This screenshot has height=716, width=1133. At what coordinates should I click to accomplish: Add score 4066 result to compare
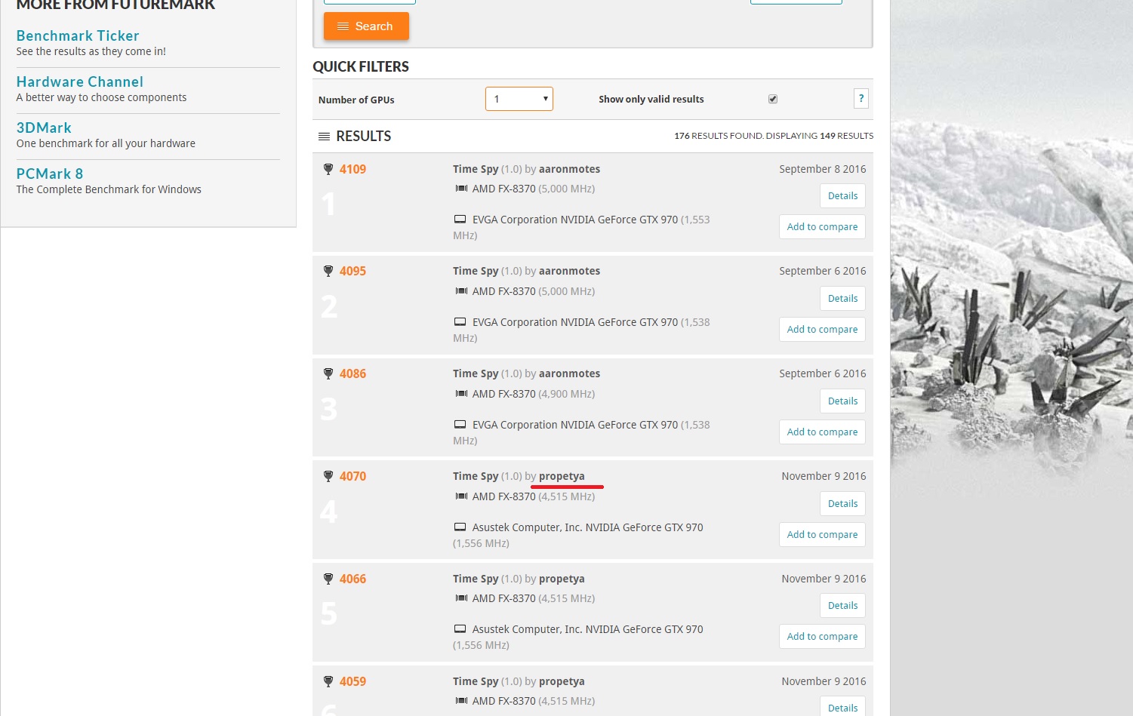click(822, 637)
